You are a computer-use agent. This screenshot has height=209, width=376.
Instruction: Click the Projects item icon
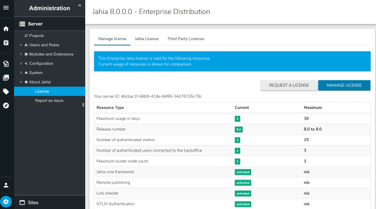click(x=26, y=35)
